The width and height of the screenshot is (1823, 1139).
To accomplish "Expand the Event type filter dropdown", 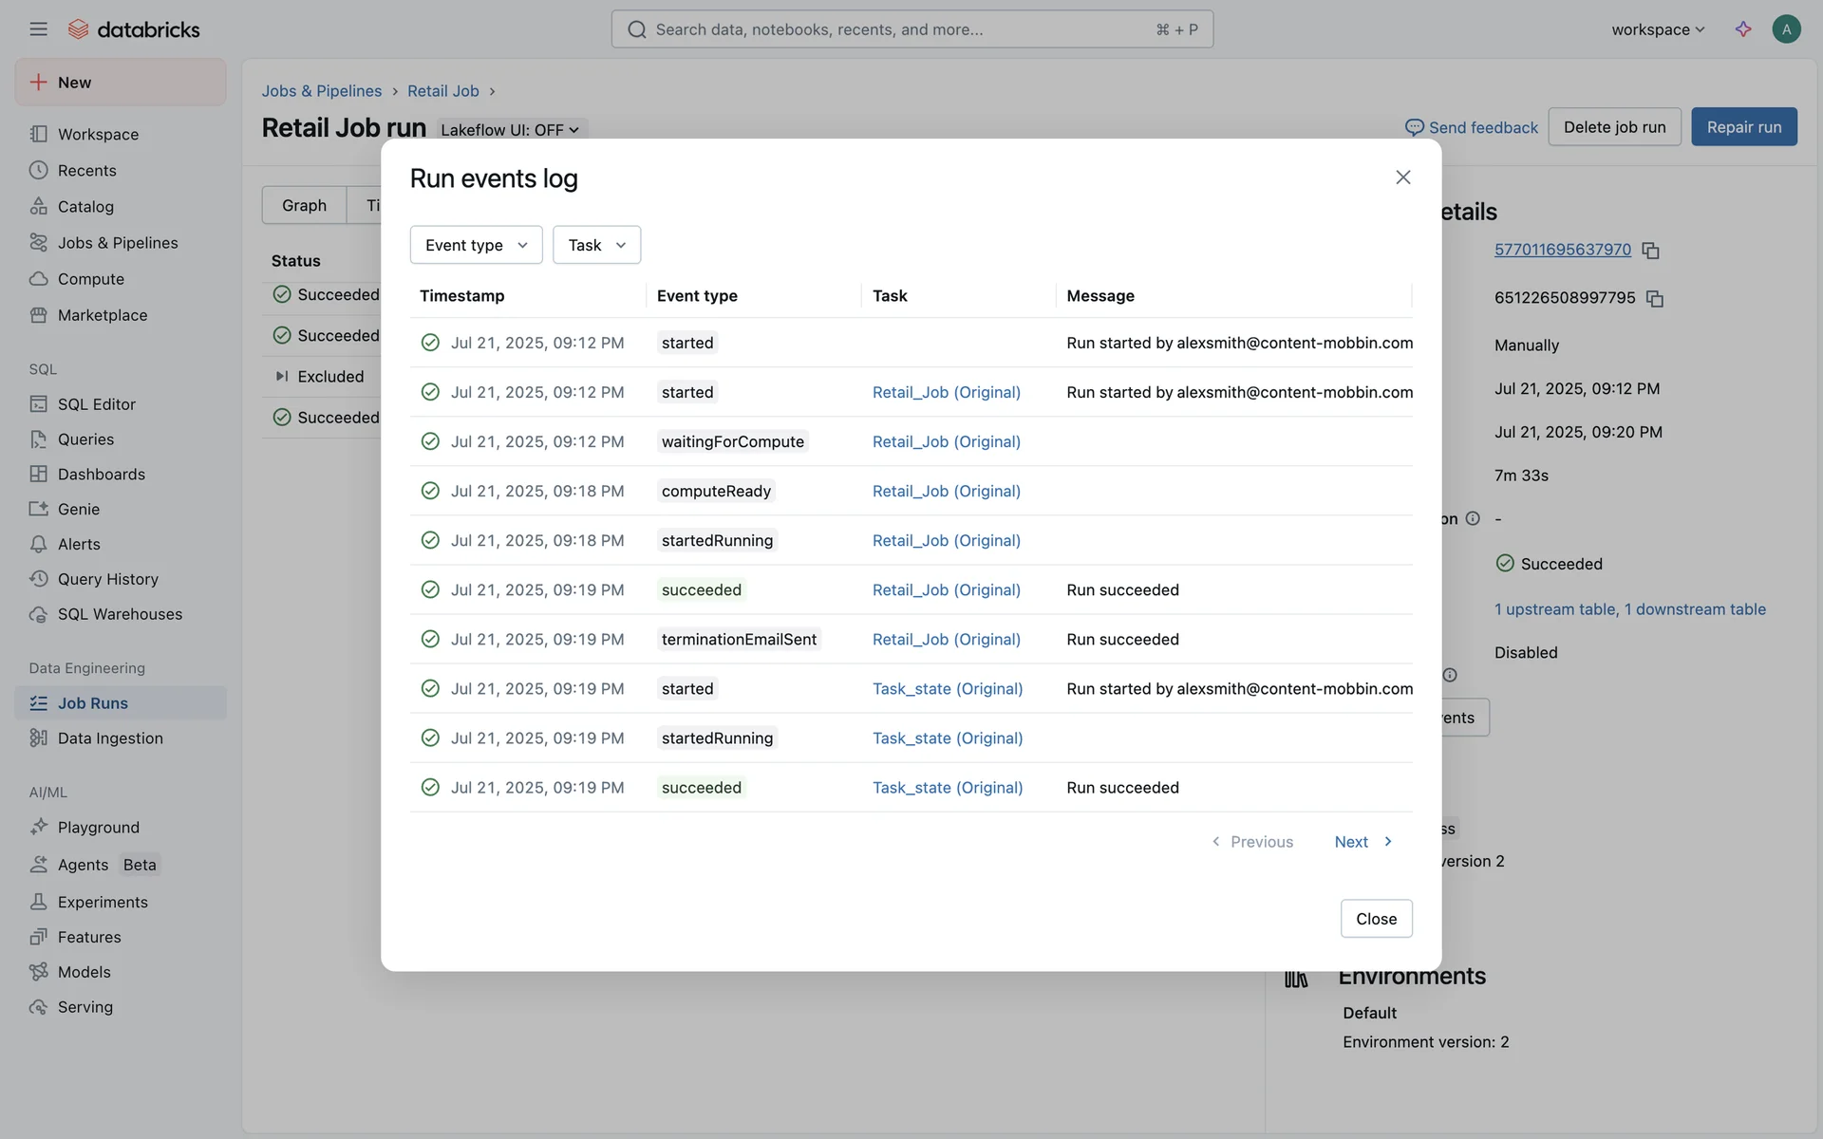I will point(476,245).
